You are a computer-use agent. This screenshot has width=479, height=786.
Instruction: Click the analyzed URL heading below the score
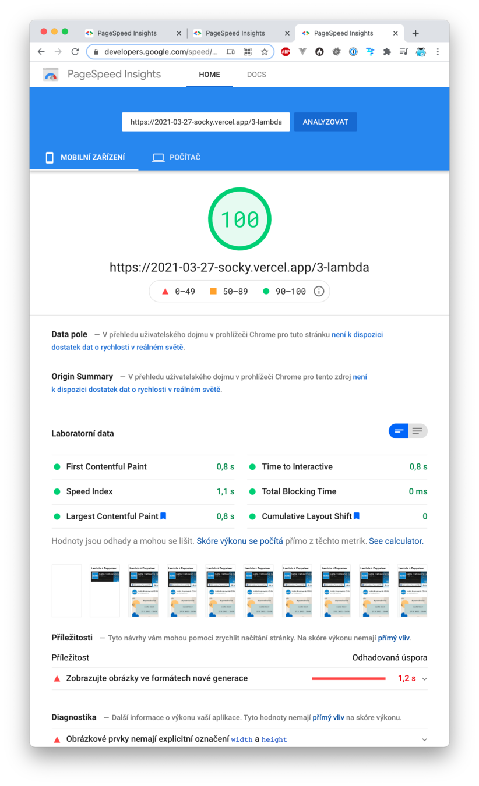(x=239, y=267)
